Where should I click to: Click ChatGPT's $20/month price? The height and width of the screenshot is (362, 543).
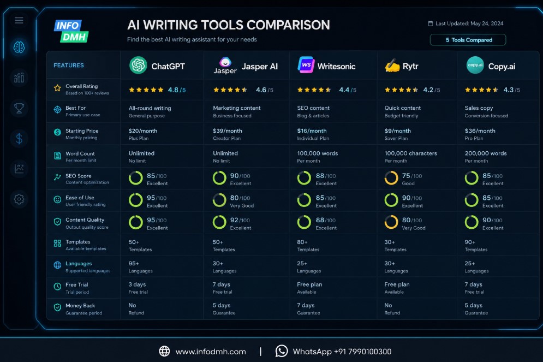(x=143, y=131)
